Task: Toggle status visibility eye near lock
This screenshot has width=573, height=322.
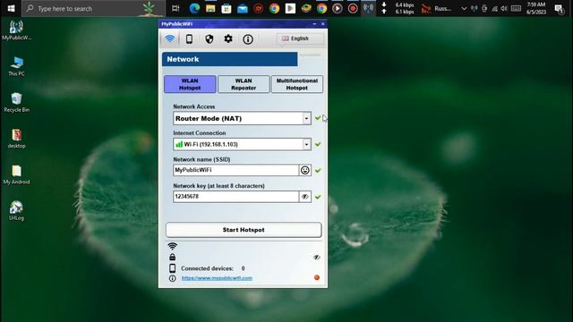Action: (x=317, y=258)
